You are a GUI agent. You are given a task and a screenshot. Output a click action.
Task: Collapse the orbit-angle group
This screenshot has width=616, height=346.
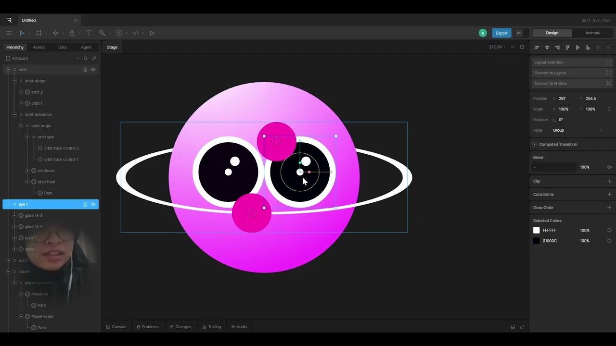pos(21,126)
